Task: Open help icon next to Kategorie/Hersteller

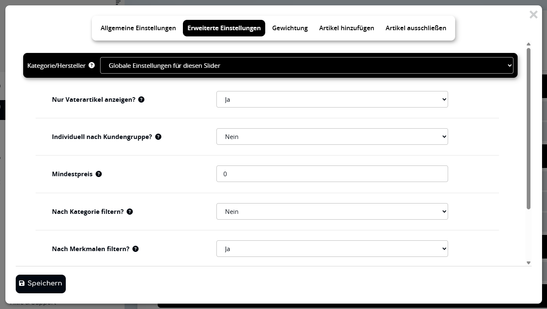Action: point(92,65)
